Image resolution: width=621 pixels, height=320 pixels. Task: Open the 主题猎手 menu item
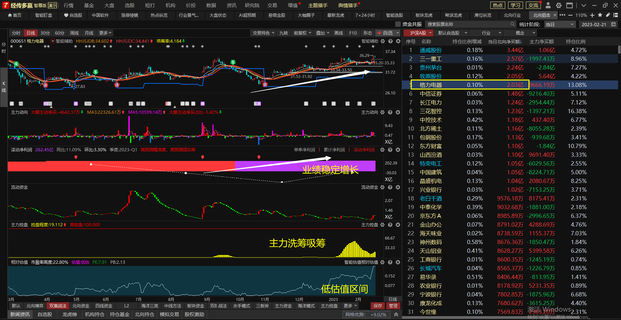pos(318,5)
